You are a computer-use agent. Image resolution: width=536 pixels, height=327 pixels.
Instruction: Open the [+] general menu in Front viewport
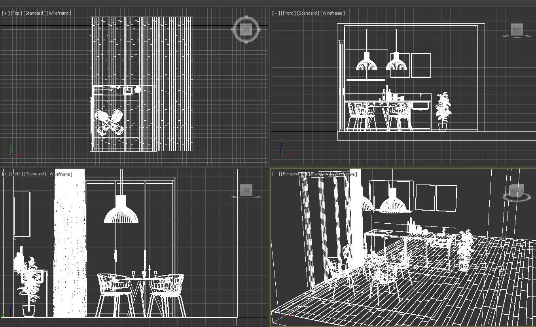(276, 13)
